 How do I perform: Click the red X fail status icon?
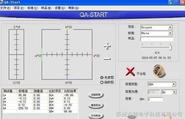tap(130, 71)
